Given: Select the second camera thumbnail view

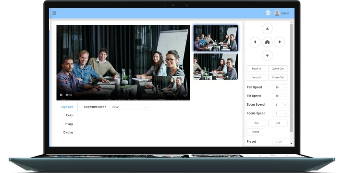Looking at the screenshot, I should coord(215,66).
